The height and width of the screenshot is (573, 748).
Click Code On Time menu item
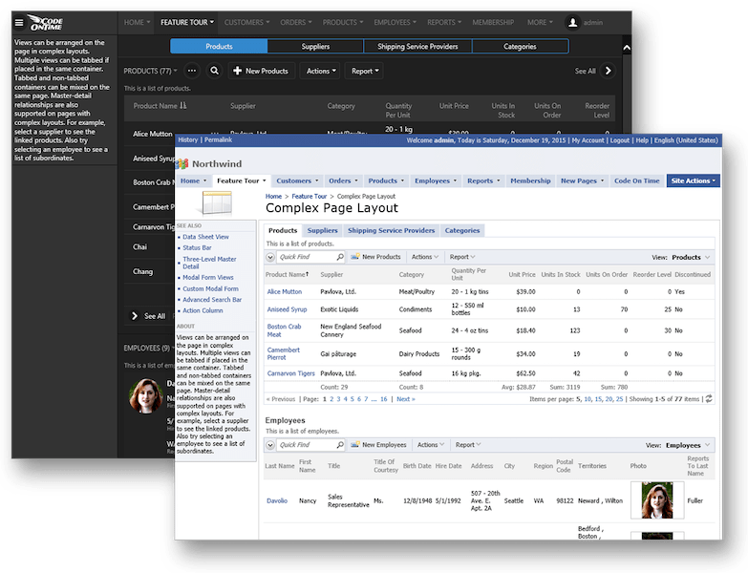[x=636, y=180]
